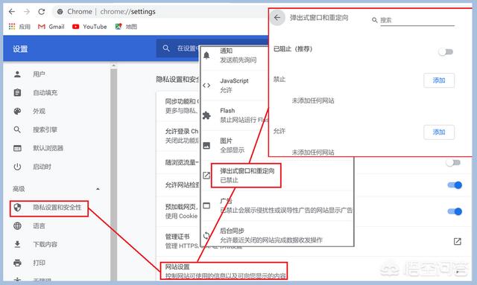Click the 应用 apps grid icon
477x285 pixels.
pyautogui.click(x=12, y=27)
